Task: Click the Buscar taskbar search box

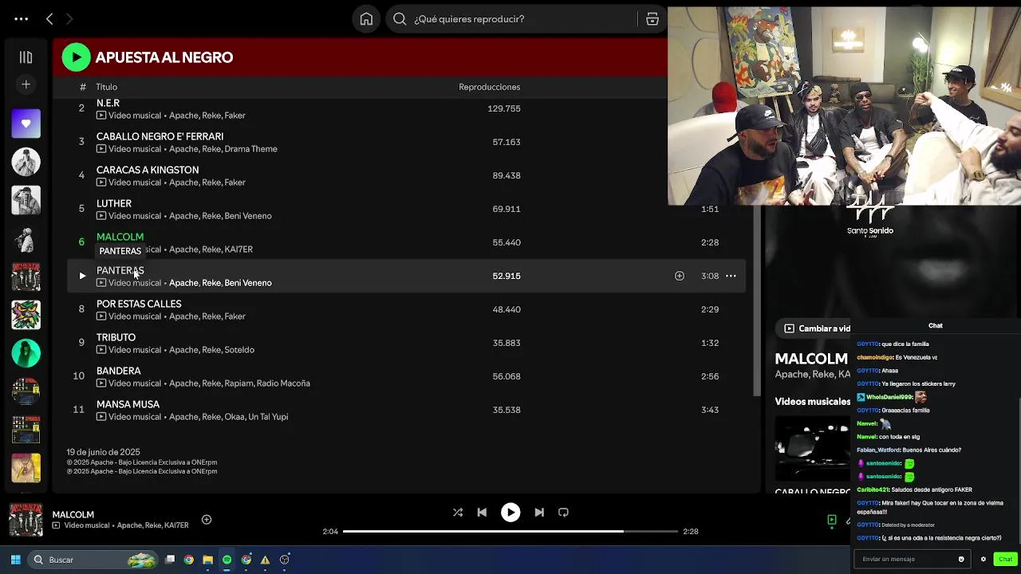Action: point(93,560)
